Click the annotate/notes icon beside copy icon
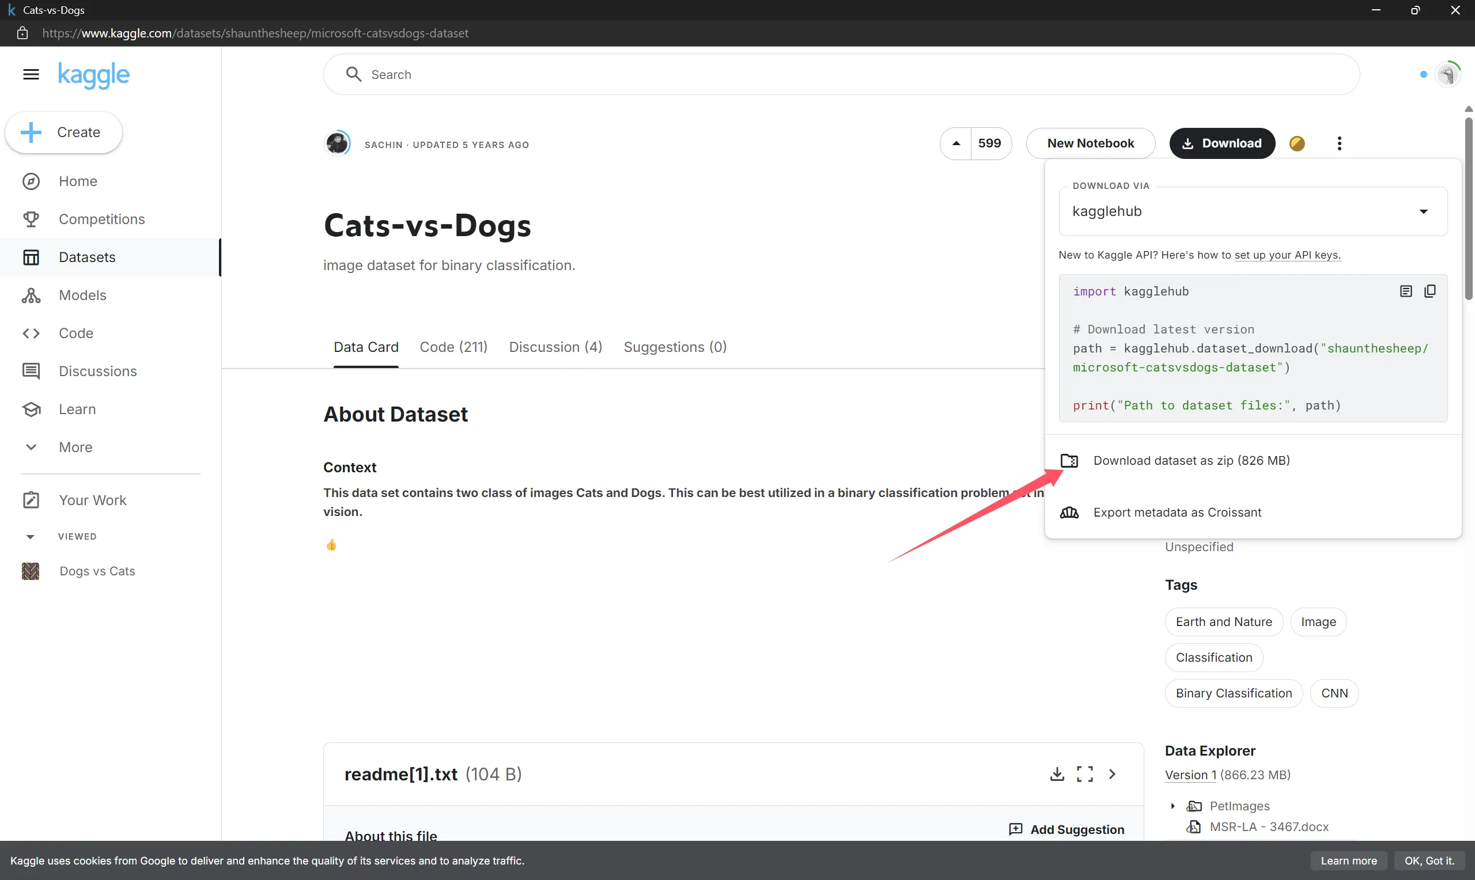This screenshot has width=1475, height=880. point(1406,291)
